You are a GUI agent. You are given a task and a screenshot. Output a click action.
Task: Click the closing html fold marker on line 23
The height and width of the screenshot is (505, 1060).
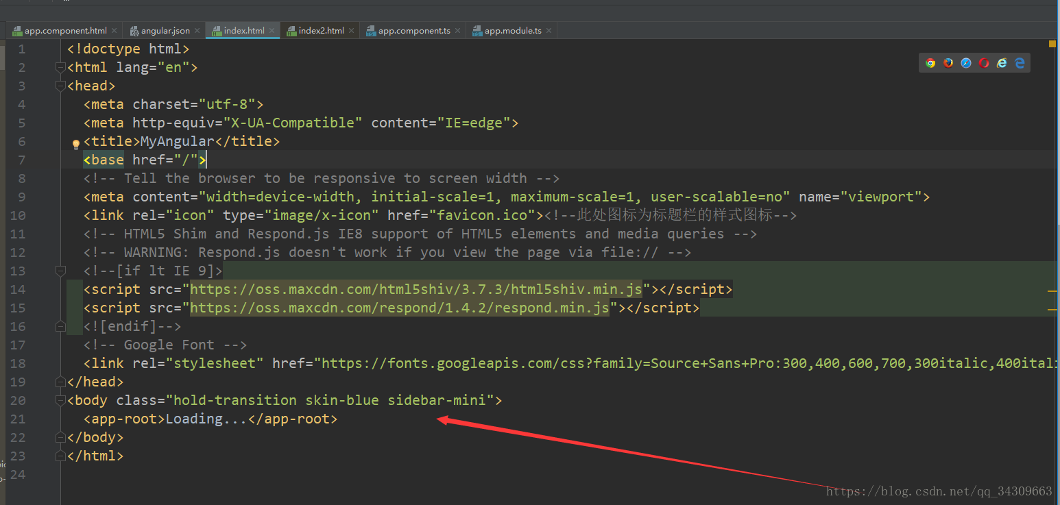(x=60, y=456)
